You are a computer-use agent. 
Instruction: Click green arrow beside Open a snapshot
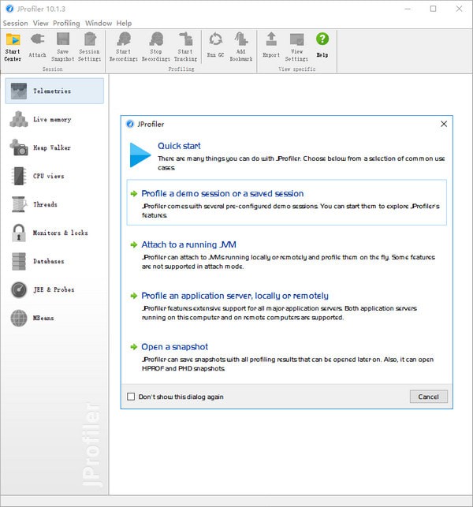click(133, 347)
